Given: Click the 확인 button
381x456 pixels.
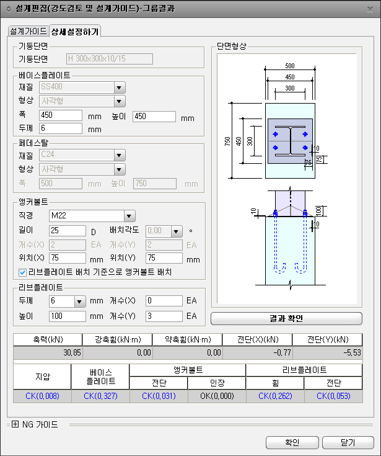Looking at the screenshot, I should [292, 442].
